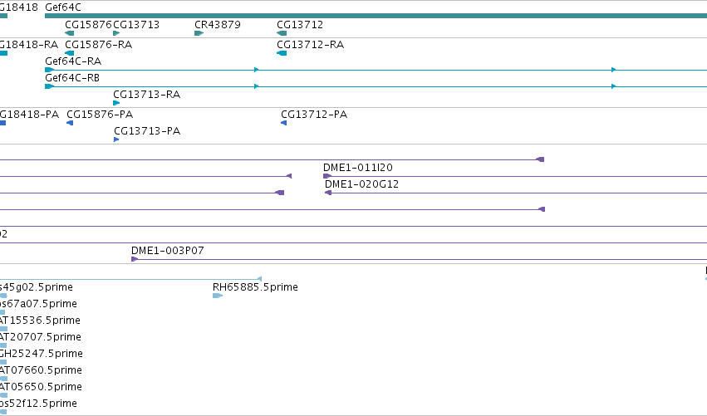
Task: Click the DME1-003P07 clone label
Action: 167,251
